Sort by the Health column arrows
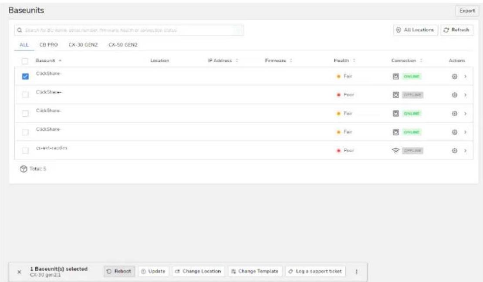This screenshot has height=282, width=483. click(354, 60)
